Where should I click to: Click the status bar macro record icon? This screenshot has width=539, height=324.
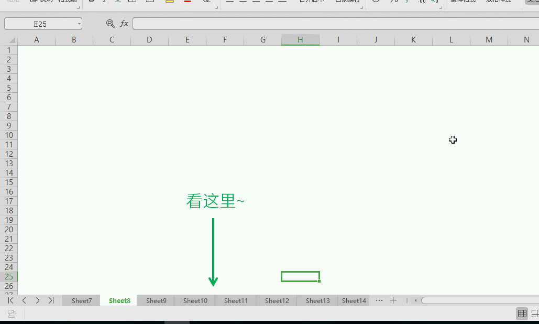[12, 314]
